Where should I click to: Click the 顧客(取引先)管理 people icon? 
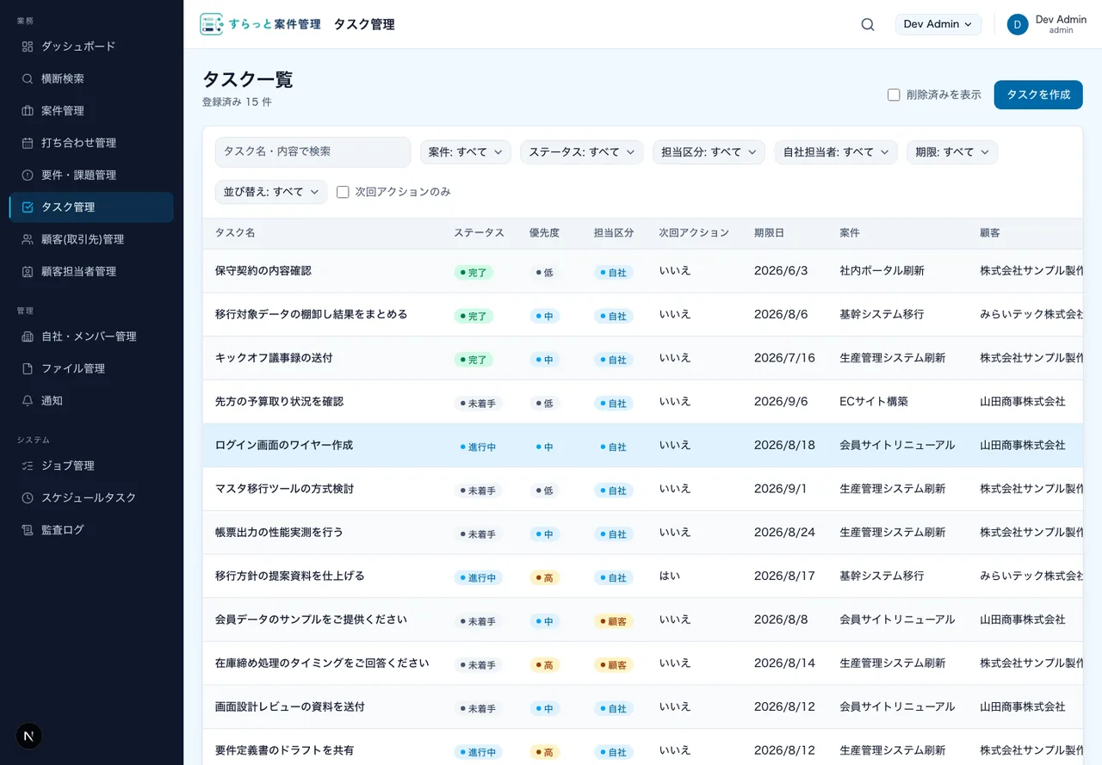tap(28, 239)
